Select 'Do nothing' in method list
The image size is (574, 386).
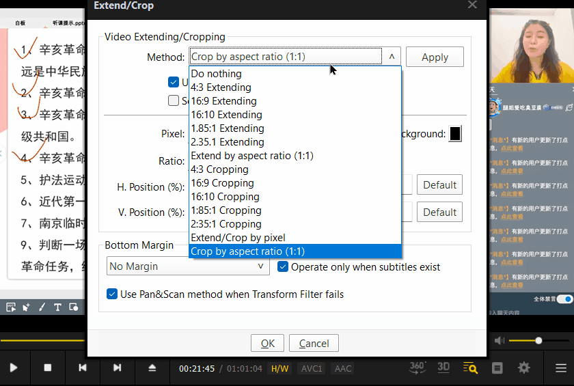(x=216, y=74)
